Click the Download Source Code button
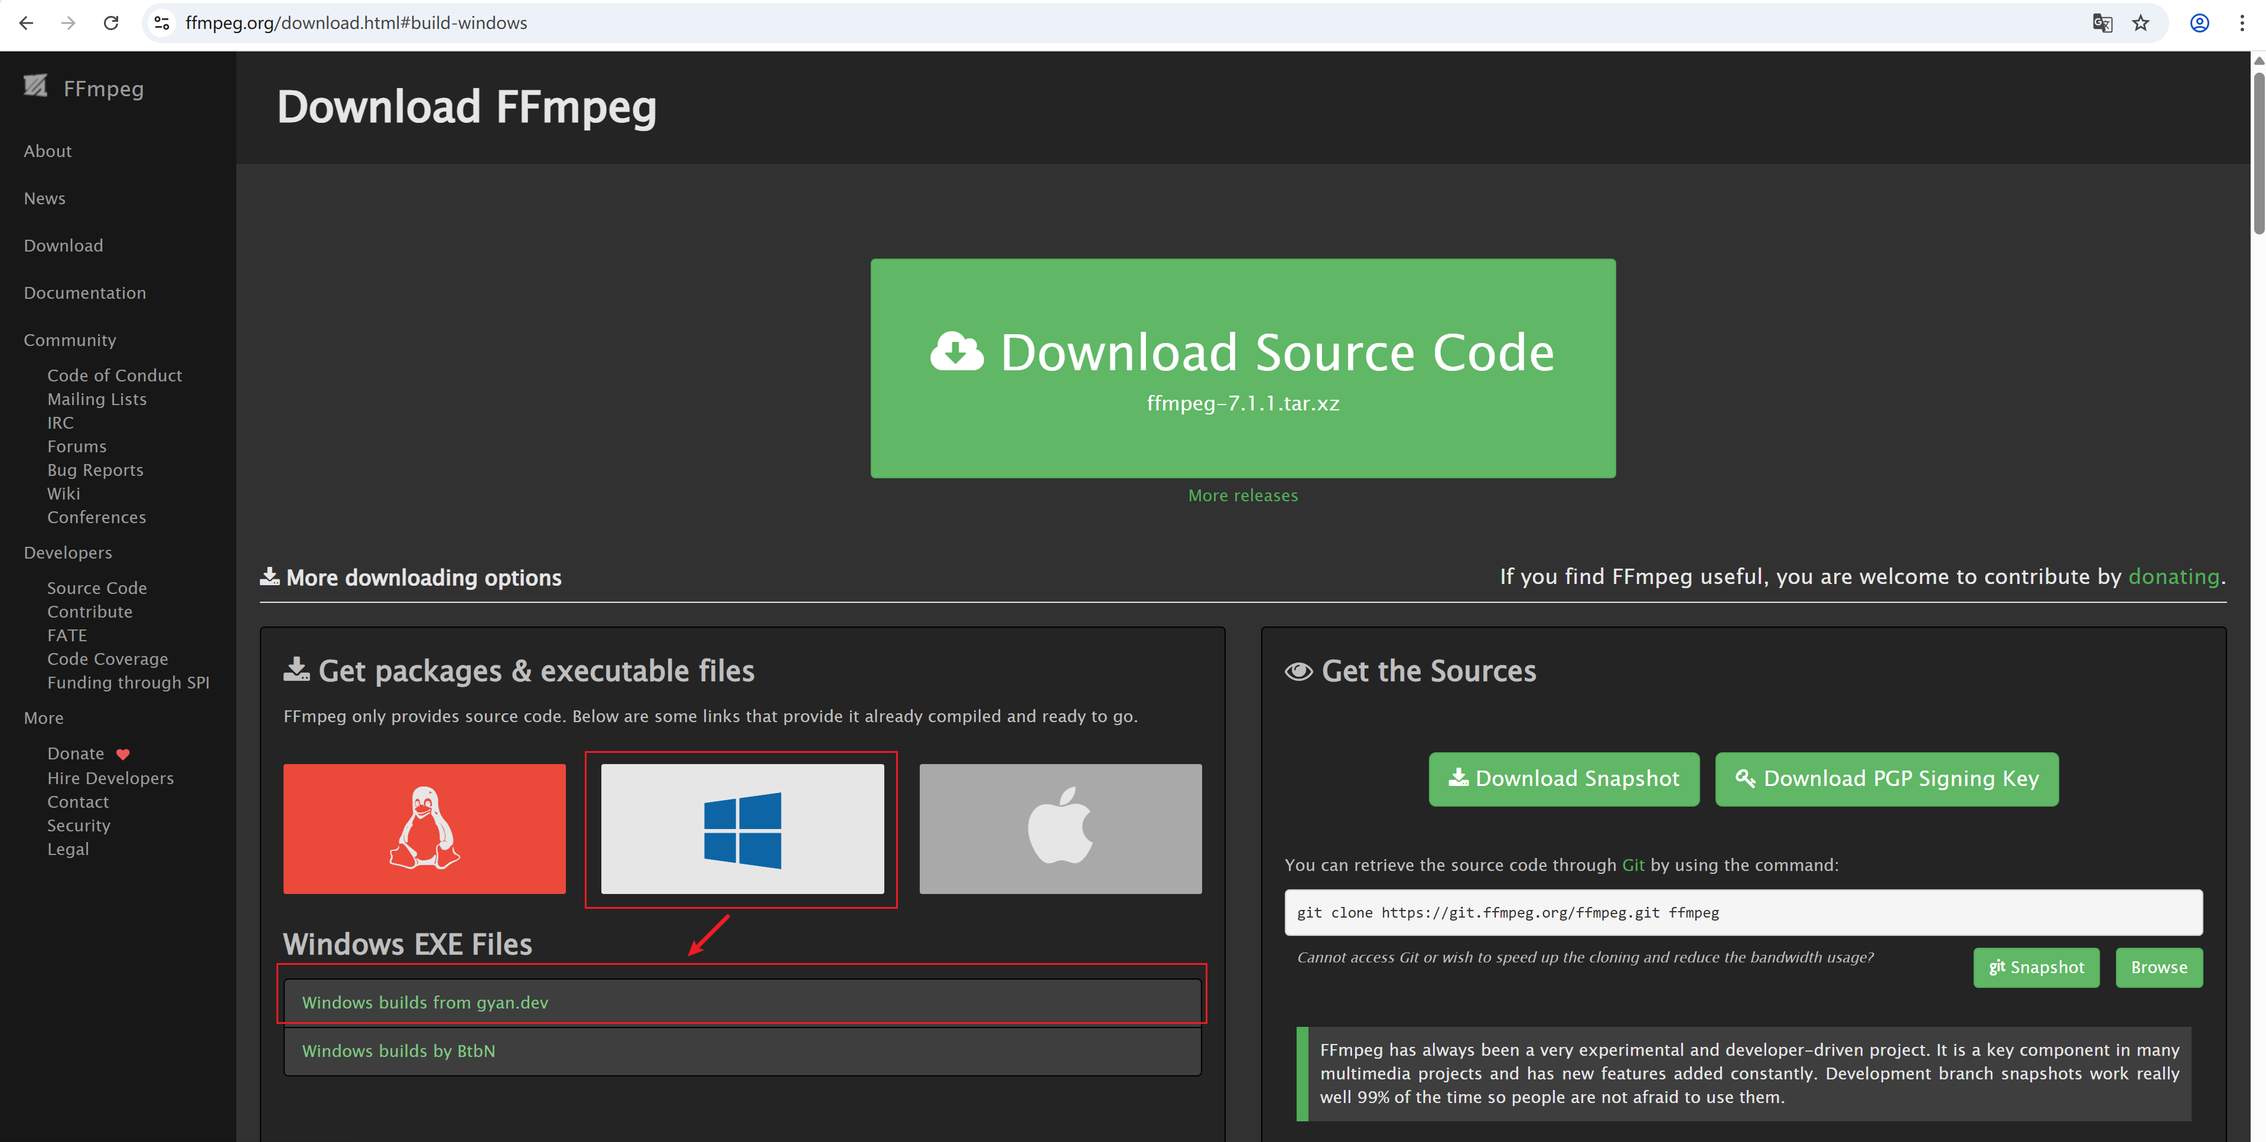 [1242, 367]
